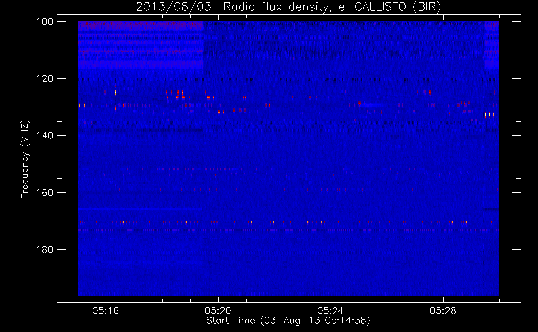Click the 140 frequency tick label
The width and height of the screenshot is (538, 332).
point(44,136)
